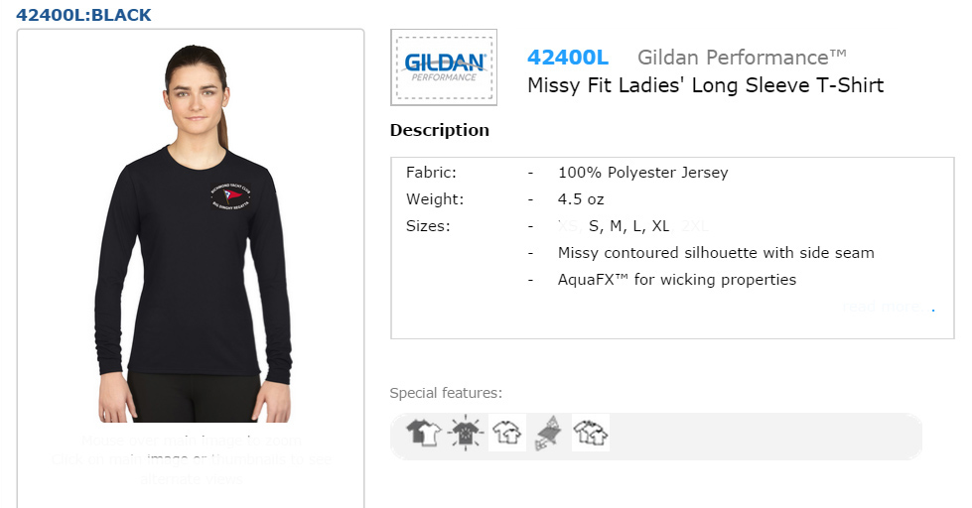Click the available sizes S, M, L, XL text
This screenshot has width=972, height=508.
point(628,226)
